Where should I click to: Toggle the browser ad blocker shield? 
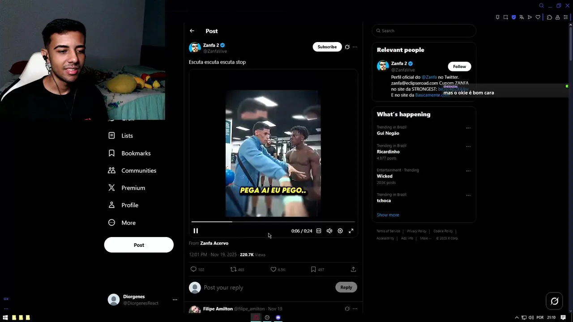tap(513, 17)
